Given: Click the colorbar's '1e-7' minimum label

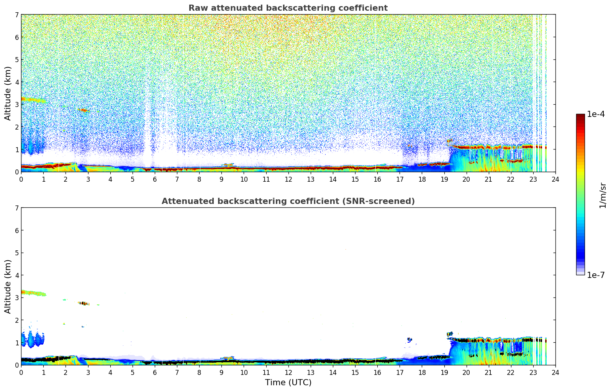Looking at the screenshot, I should tap(596, 275).
